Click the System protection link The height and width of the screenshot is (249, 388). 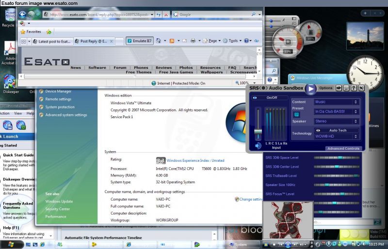[60, 107]
